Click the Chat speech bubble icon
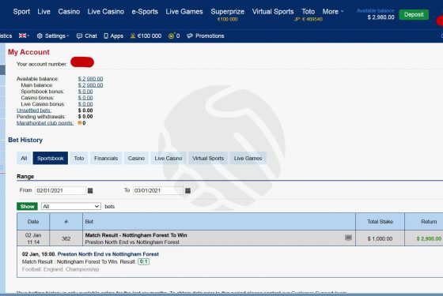Viewport: 443px width, 296px height. 79,36
